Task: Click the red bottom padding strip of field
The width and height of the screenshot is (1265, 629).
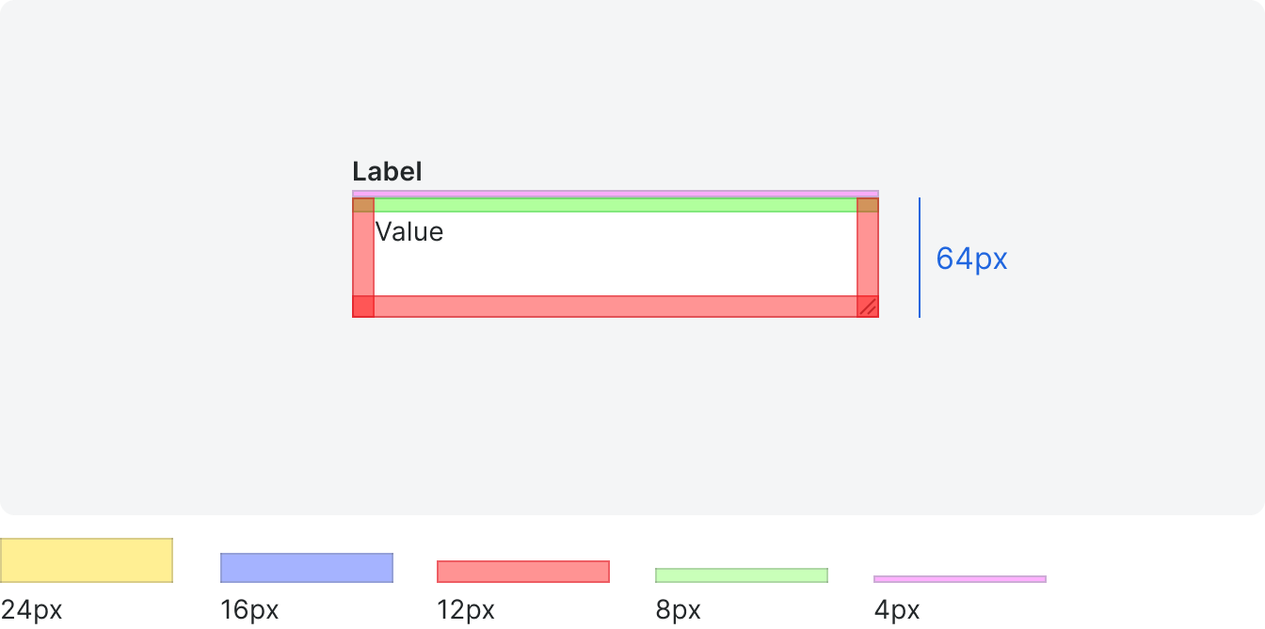Action: pyautogui.click(x=616, y=307)
